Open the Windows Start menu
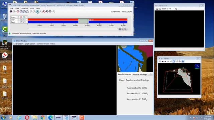Image resolution: width=214 pixels, height=120 pixels. point(3,118)
